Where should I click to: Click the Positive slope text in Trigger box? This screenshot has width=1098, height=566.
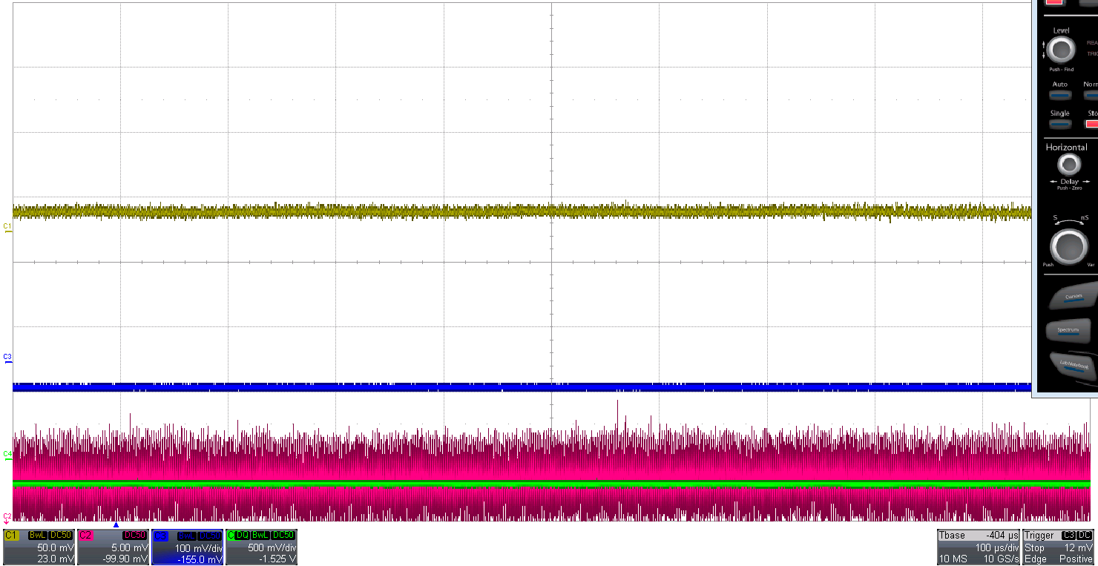1076,559
